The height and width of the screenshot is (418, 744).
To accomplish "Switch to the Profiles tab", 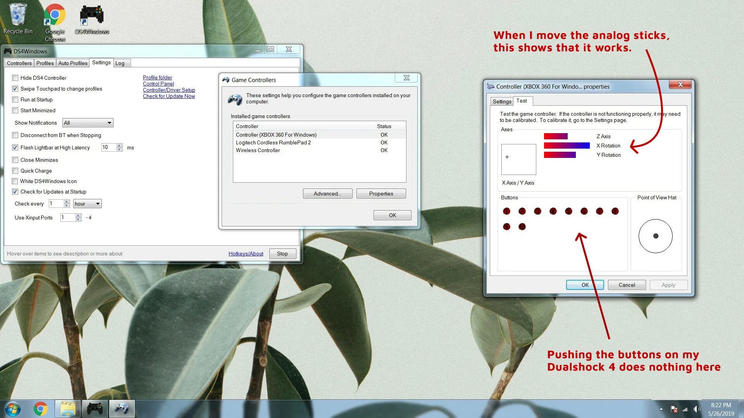I will (45, 63).
